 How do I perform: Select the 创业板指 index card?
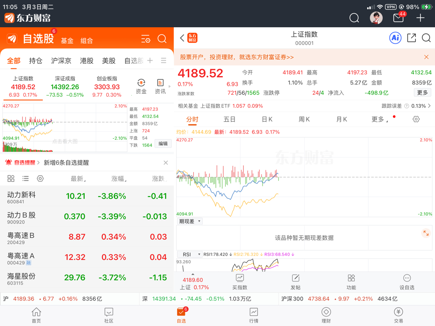(x=107, y=87)
